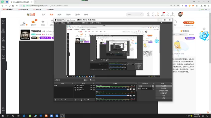Click 停止推流 button in OBS controls
211x118 pixels.
point(164,86)
